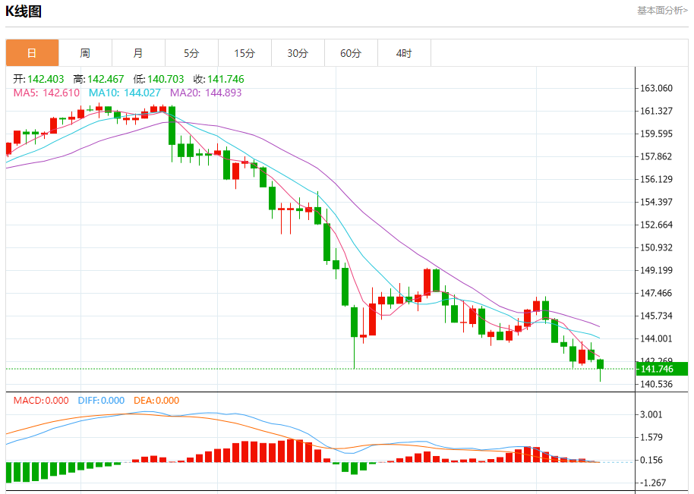
Task: Click the MA10: 144.027 label
Action: coord(125,93)
